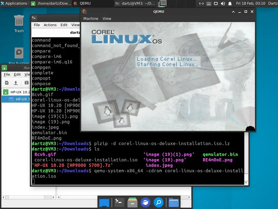Viewport: 278px width, 209px height.
Task: Click qemulator.bin in the colored ls output
Action: [x=220, y=154]
